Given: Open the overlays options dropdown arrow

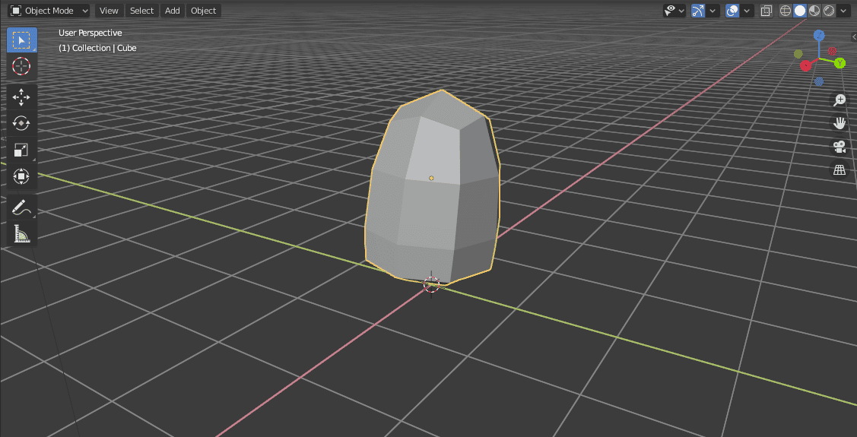Looking at the screenshot, I should pyautogui.click(x=747, y=11).
